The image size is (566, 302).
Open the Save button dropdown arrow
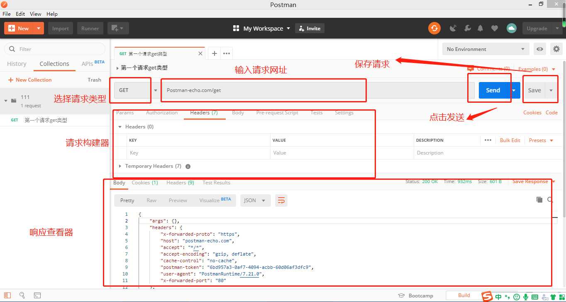(551, 90)
